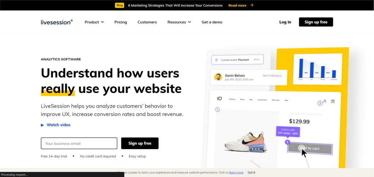Viewport: 374px width, 177px height.
Task: Open the Pricing page
Action: tap(121, 22)
